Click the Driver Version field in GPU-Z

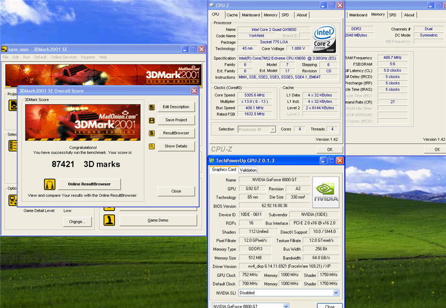pos(289,266)
